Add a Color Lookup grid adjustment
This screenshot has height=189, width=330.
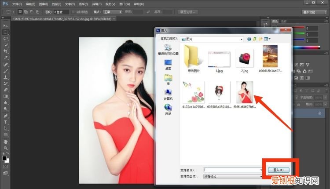(311, 71)
